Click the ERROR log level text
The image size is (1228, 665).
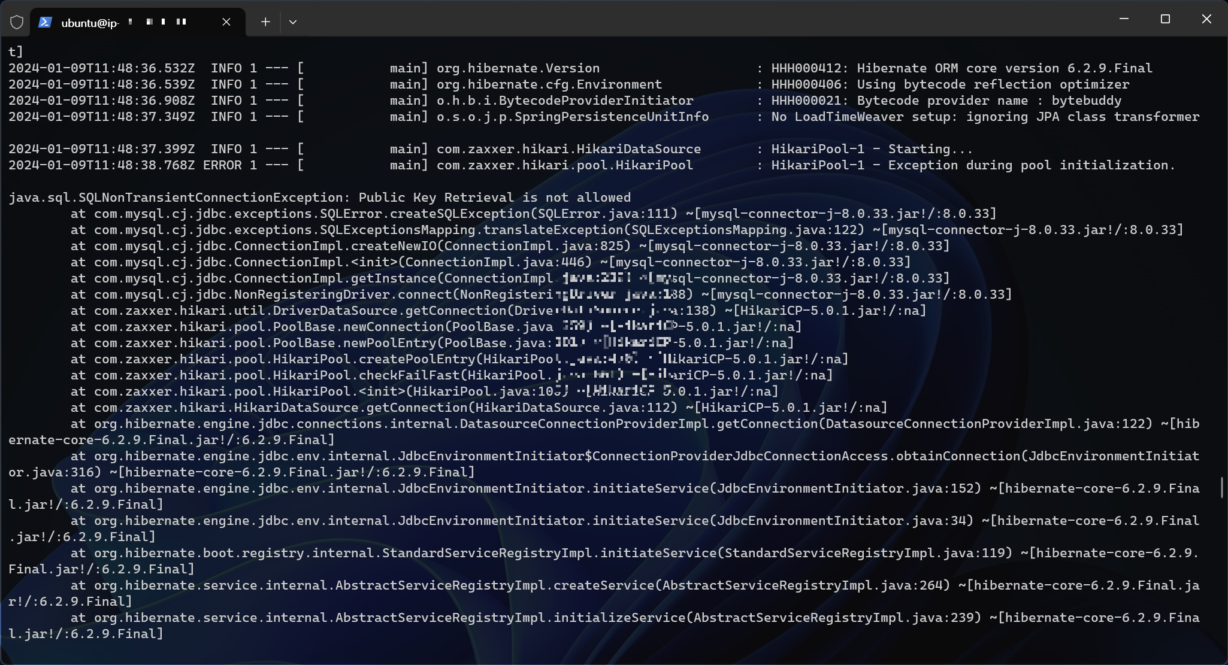222,165
